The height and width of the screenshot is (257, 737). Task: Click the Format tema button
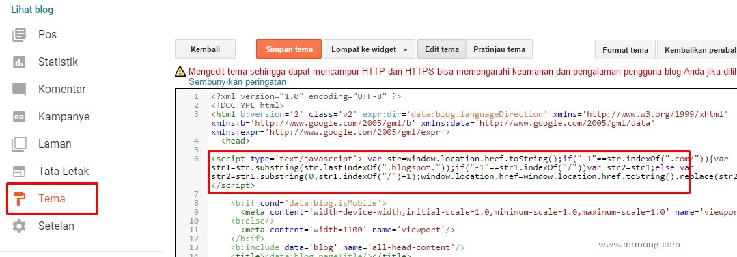point(625,49)
